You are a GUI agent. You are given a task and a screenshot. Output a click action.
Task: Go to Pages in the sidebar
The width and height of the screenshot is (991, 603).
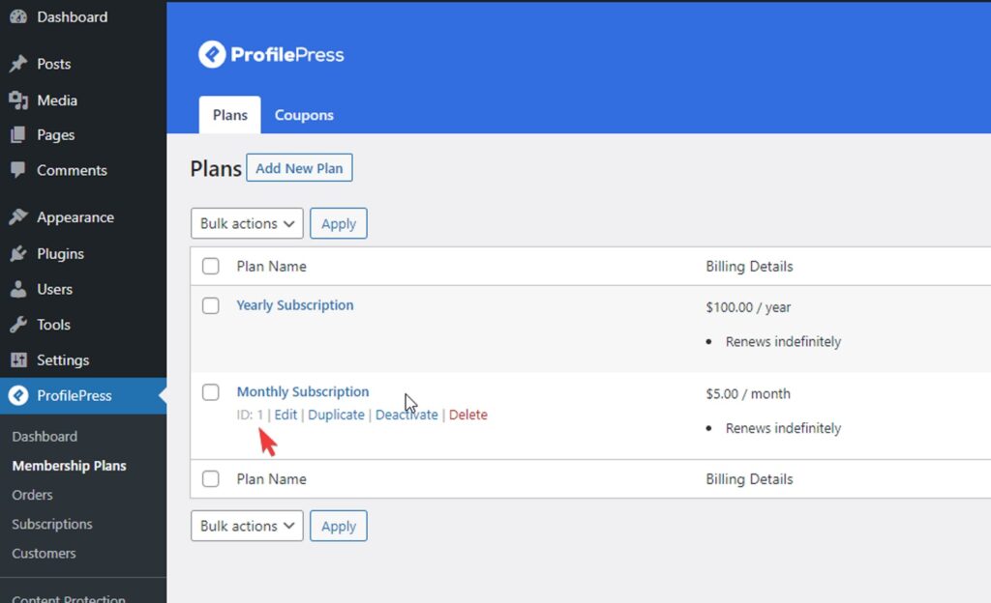coord(55,135)
